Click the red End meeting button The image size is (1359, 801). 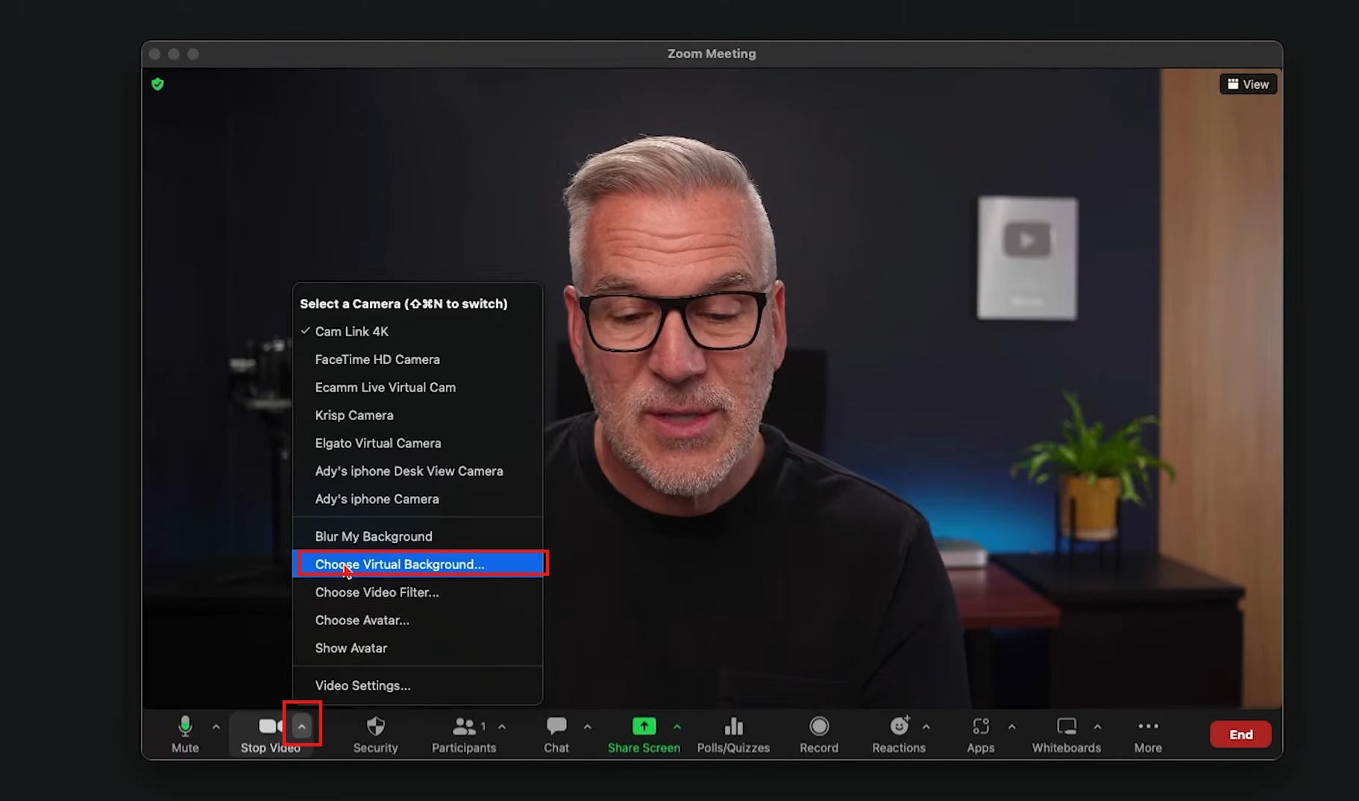tap(1240, 735)
